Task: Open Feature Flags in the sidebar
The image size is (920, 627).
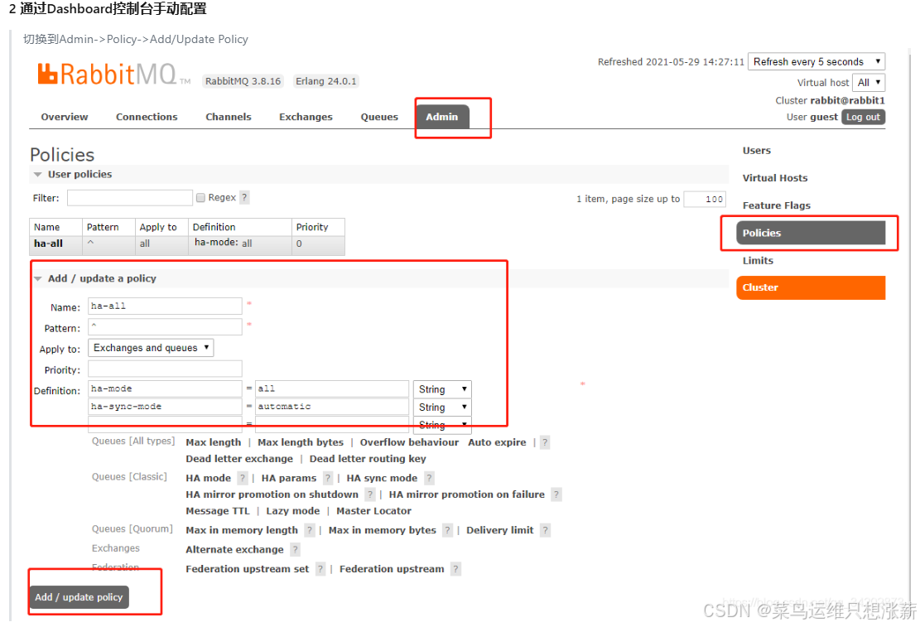Action: [776, 206]
